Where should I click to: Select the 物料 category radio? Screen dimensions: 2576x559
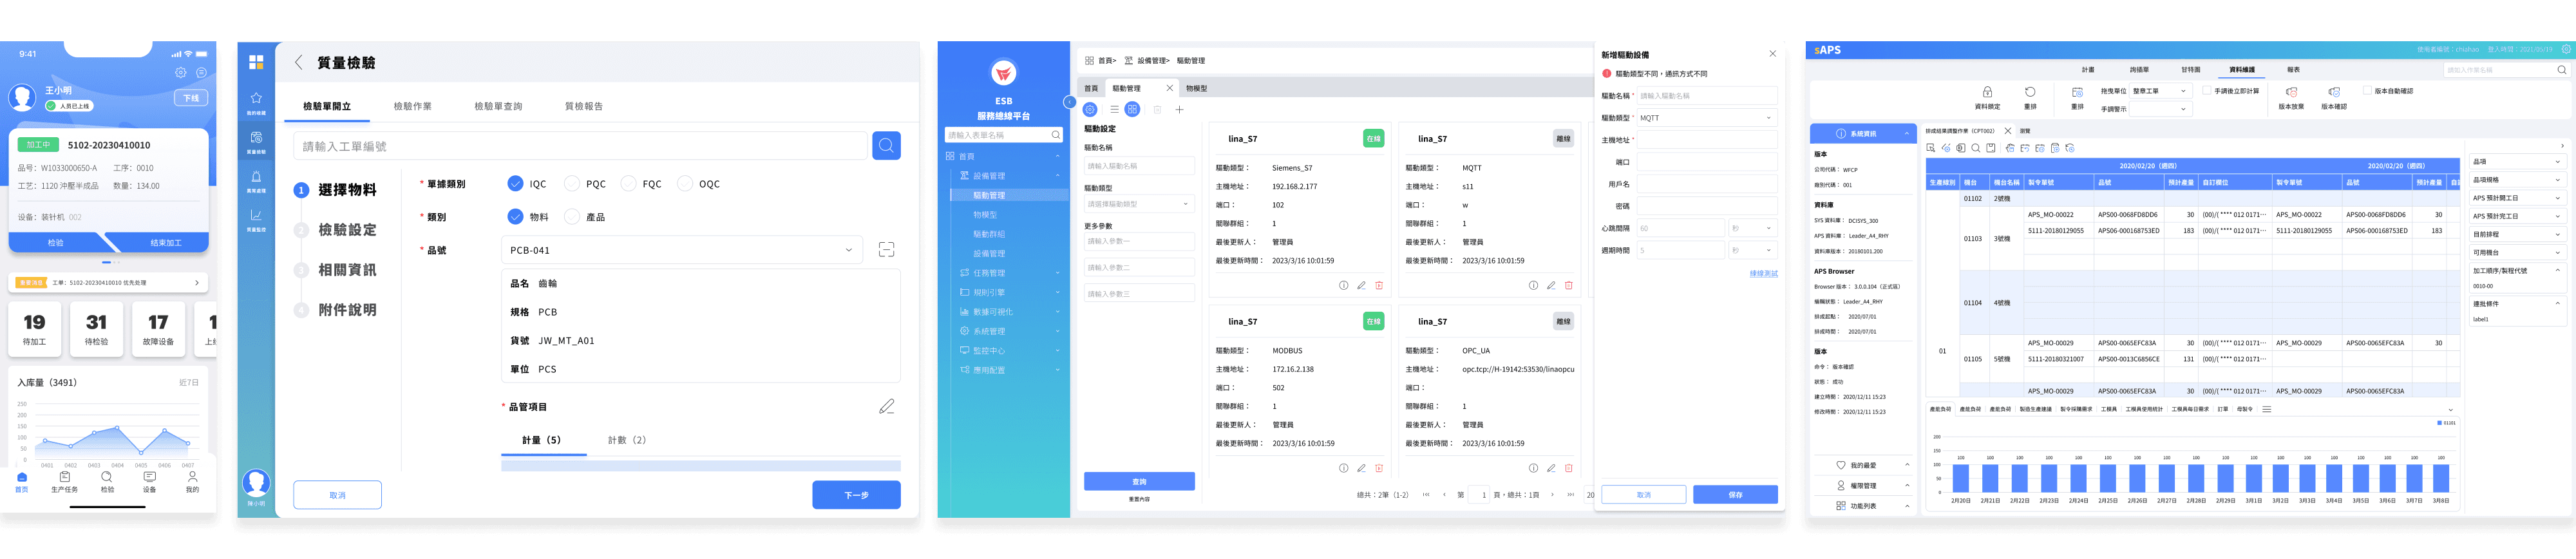click(515, 217)
